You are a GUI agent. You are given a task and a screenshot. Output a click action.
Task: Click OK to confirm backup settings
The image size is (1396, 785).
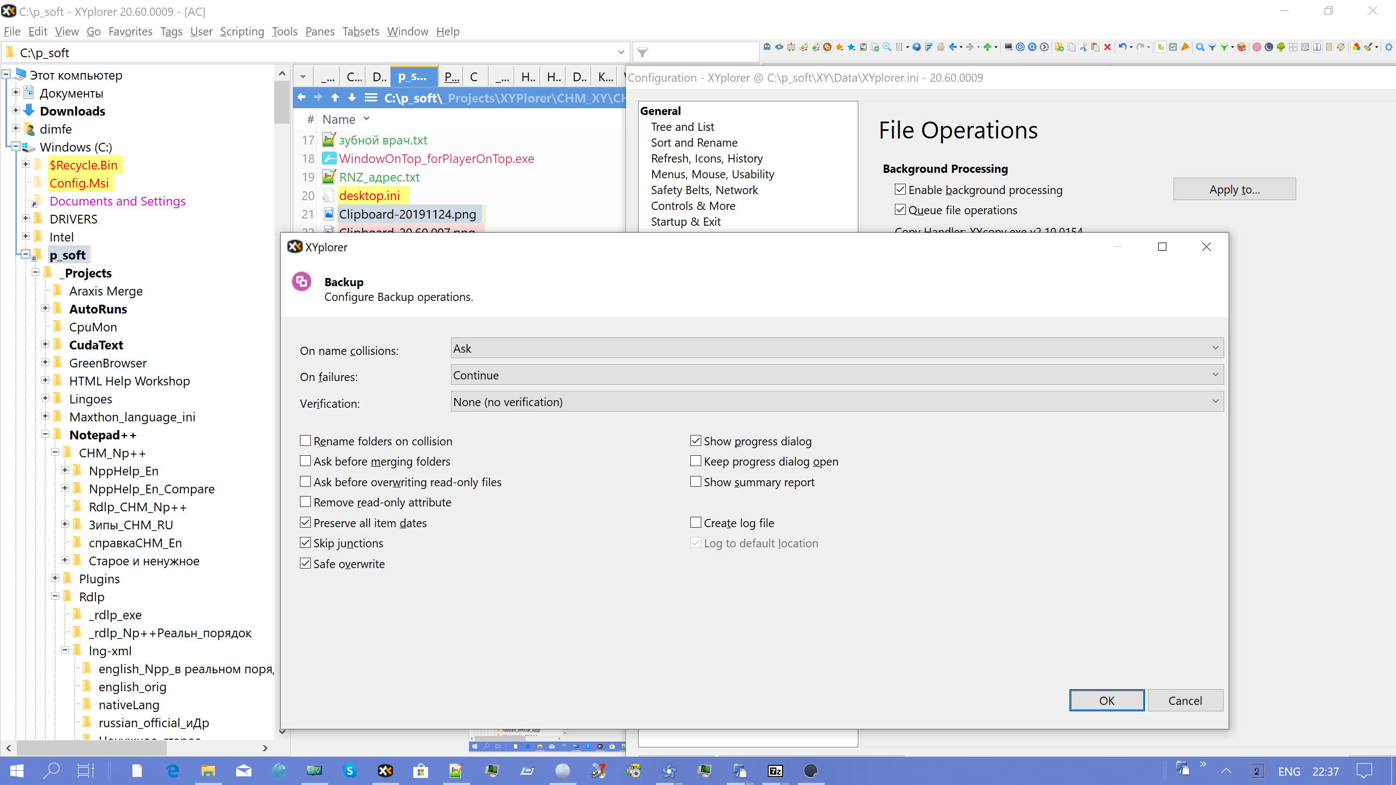click(x=1106, y=701)
